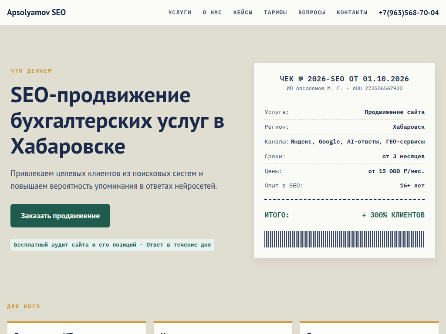The width and height of the screenshot is (446, 334).
Task: Click the ЧТО ДЕЛАЕМ label
Action: (31, 71)
